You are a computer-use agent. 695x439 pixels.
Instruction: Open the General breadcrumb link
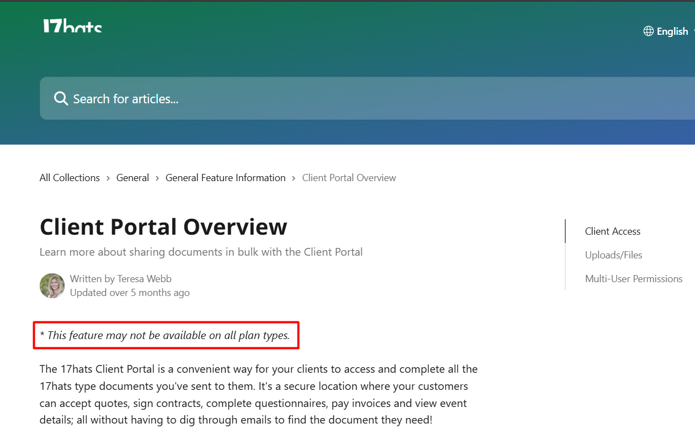point(132,178)
